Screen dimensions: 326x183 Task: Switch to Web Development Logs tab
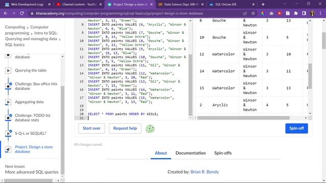pos(28,5)
